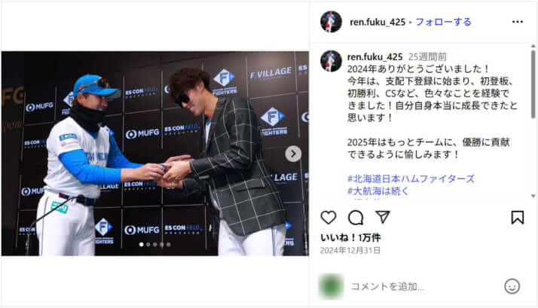Open the emoji picker smiley icon

[x=512, y=286]
